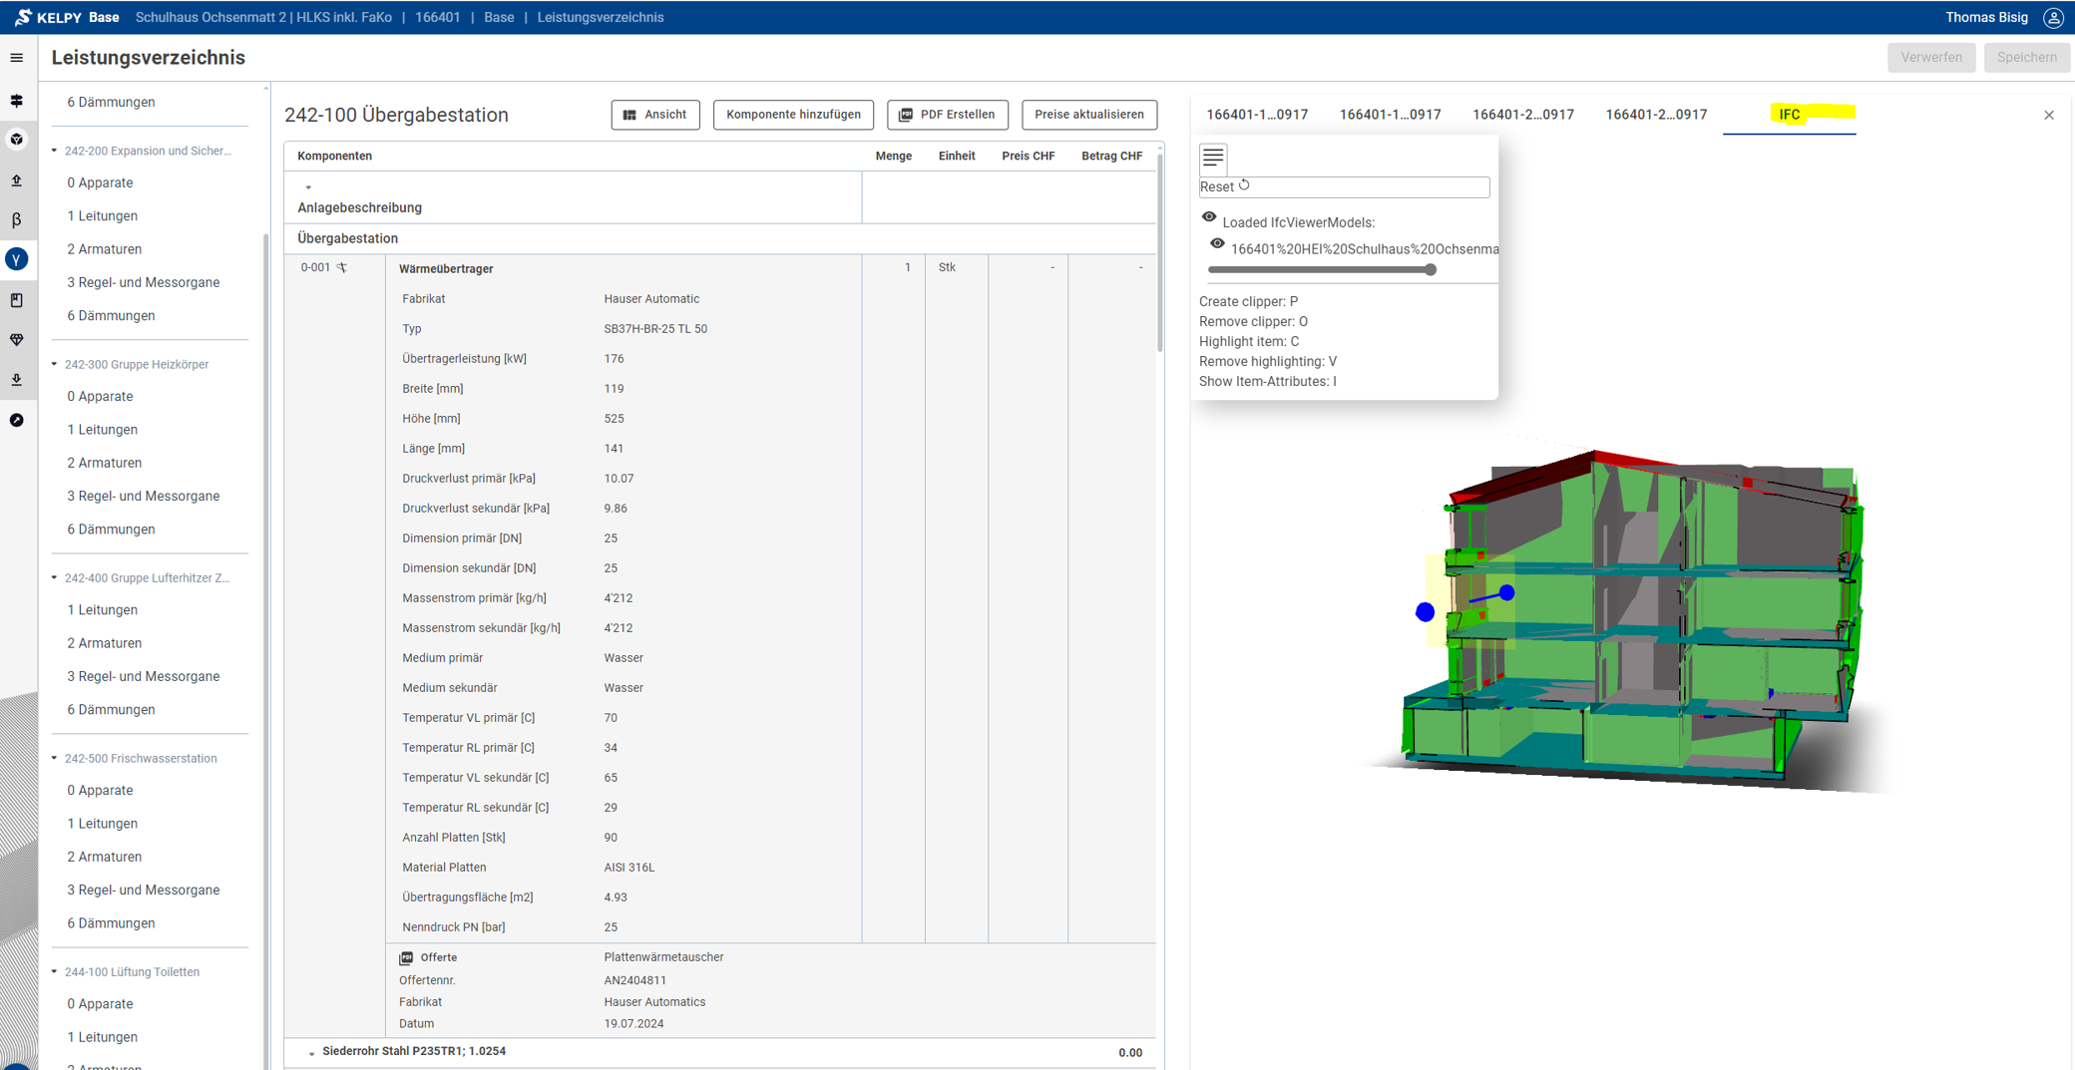Select the gamma symbol sidebar icon
Image resolution: width=2075 pixels, height=1070 pixels.
[x=17, y=259]
